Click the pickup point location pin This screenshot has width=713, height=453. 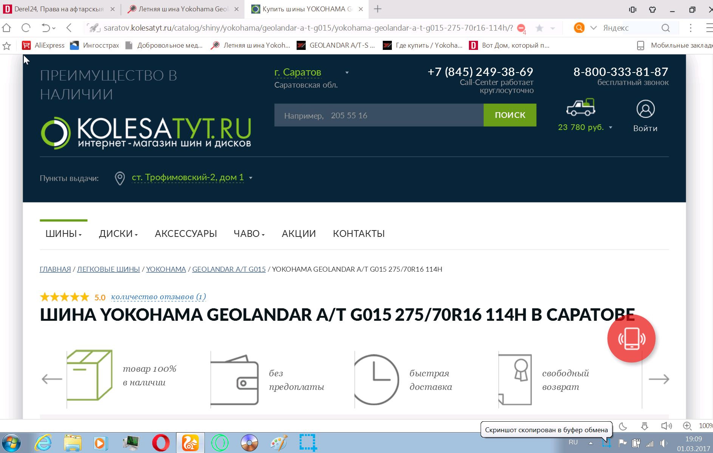[120, 178]
